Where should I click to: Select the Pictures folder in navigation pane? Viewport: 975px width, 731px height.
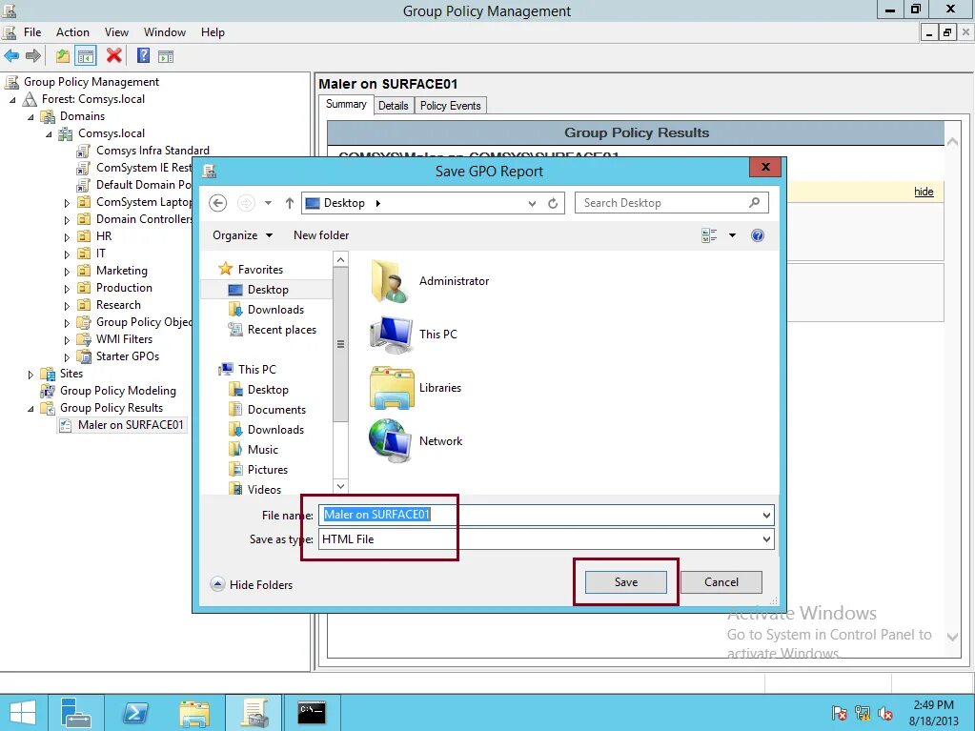pos(268,469)
